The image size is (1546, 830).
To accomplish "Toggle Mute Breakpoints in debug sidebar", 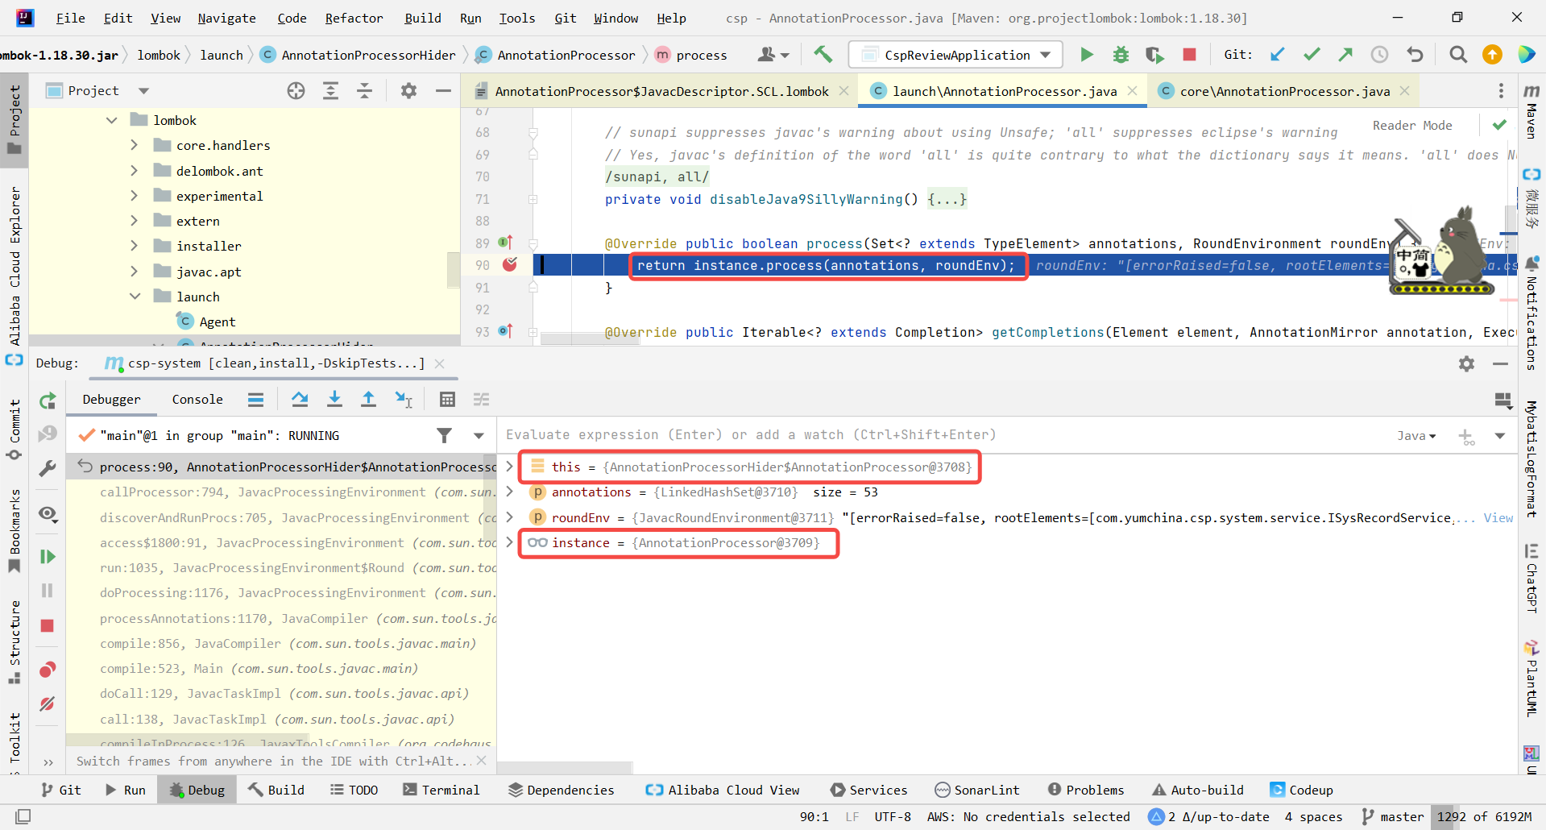I will click(x=48, y=703).
